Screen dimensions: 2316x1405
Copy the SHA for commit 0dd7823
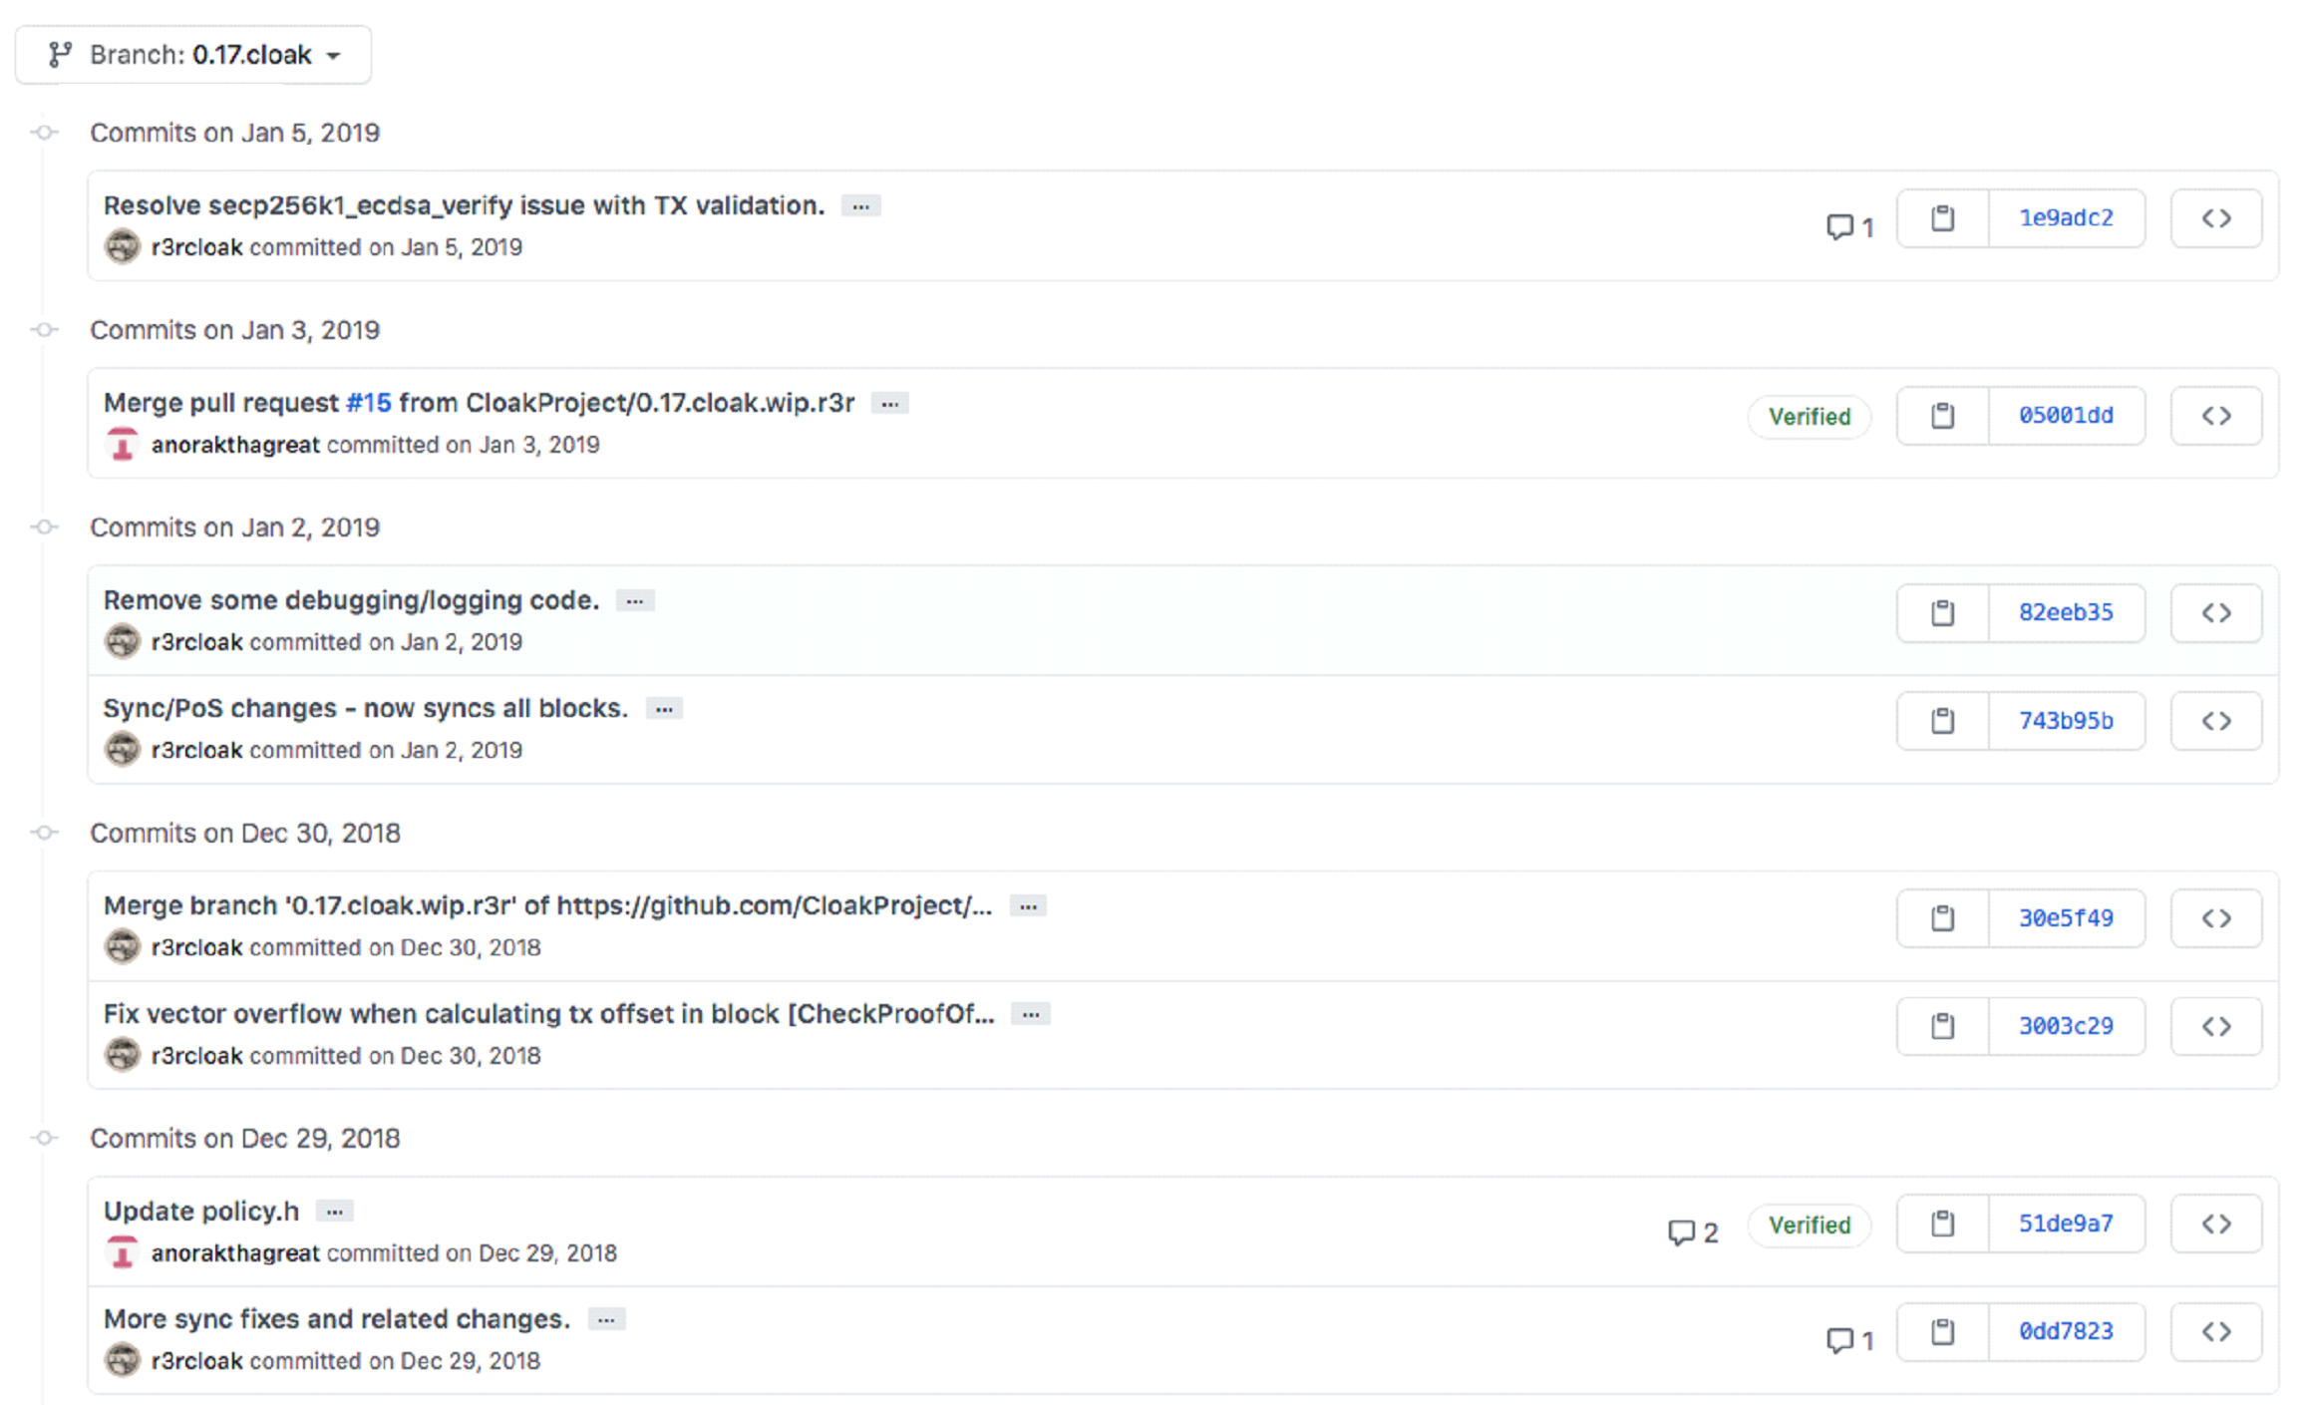(1942, 1331)
